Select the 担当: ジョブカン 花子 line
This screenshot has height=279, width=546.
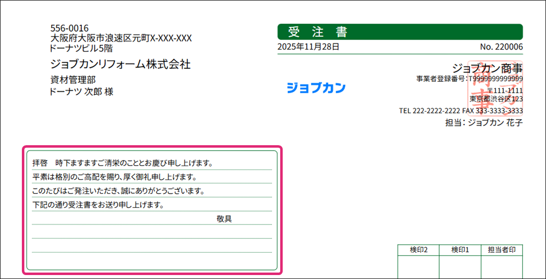(x=484, y=122)
